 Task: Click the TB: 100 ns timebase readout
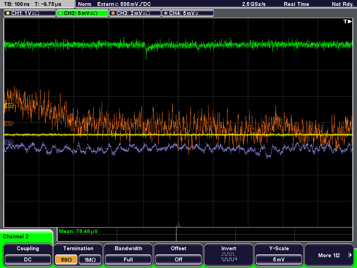tap(17, 4)
